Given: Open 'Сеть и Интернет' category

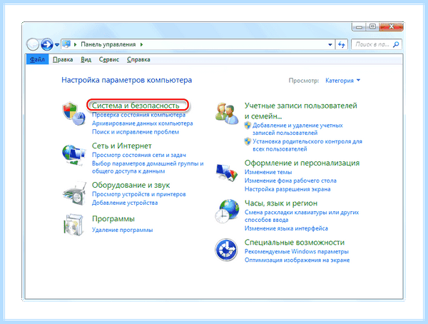Looking at the screenshot, I should (x=122, y=146).
